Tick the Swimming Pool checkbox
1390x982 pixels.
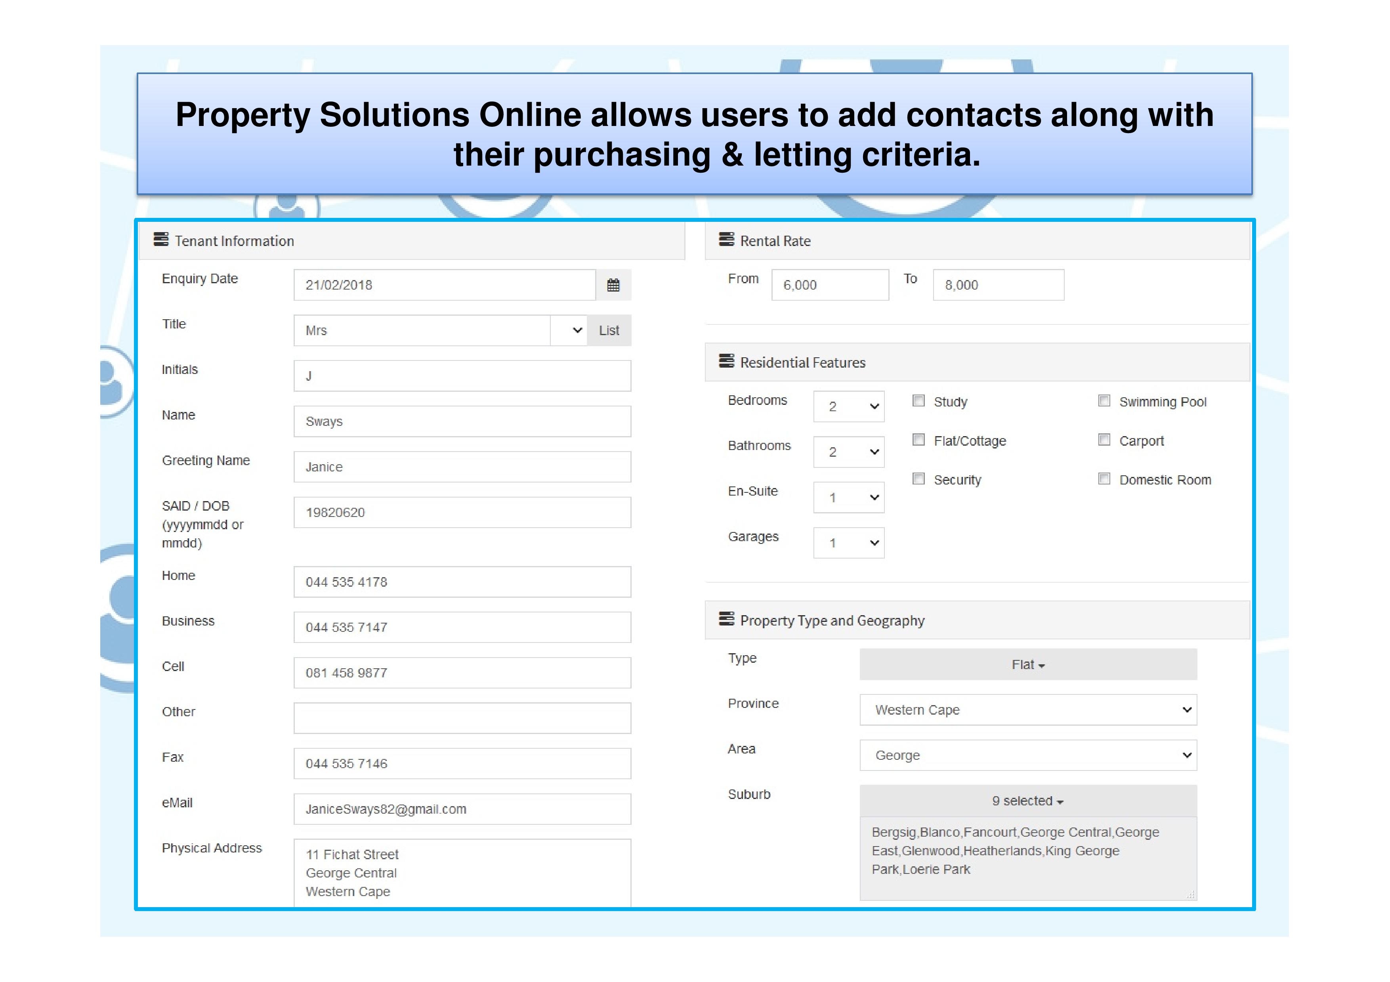tap(1104, 400)
